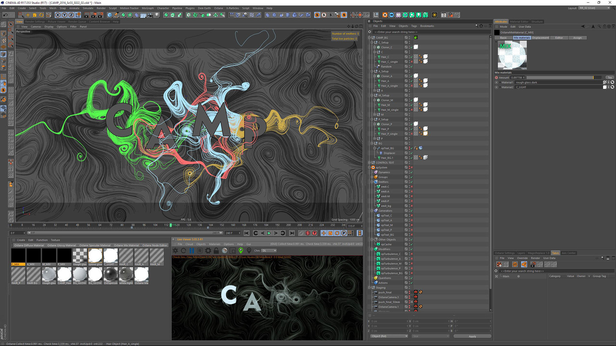Click the green focus picker icon
Image resolution: width=616 pixels, height=346 pixels.
241,251
